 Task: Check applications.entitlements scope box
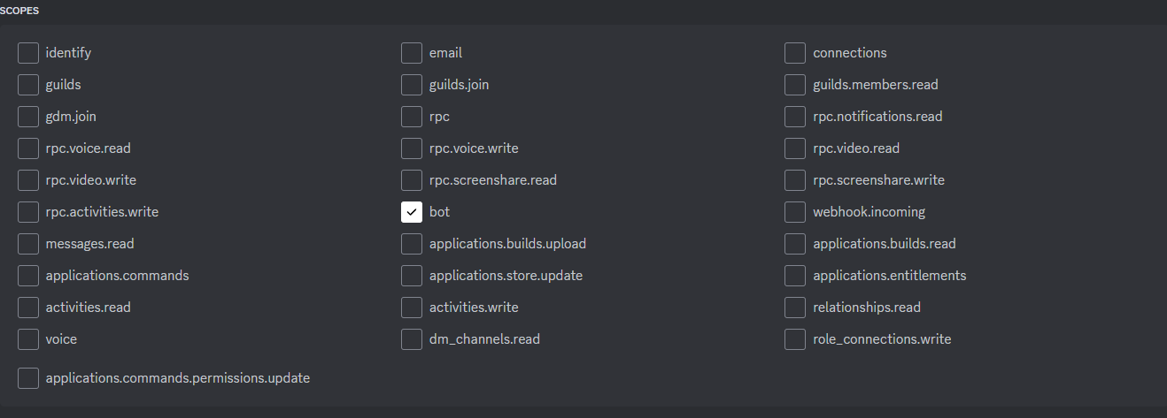(x=795, y=276)
